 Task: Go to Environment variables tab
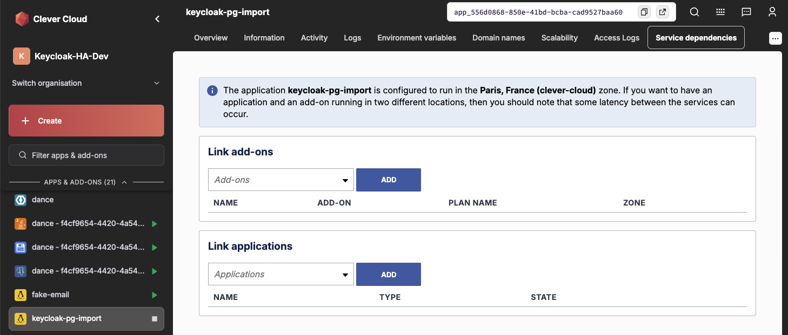click(417, 38)
